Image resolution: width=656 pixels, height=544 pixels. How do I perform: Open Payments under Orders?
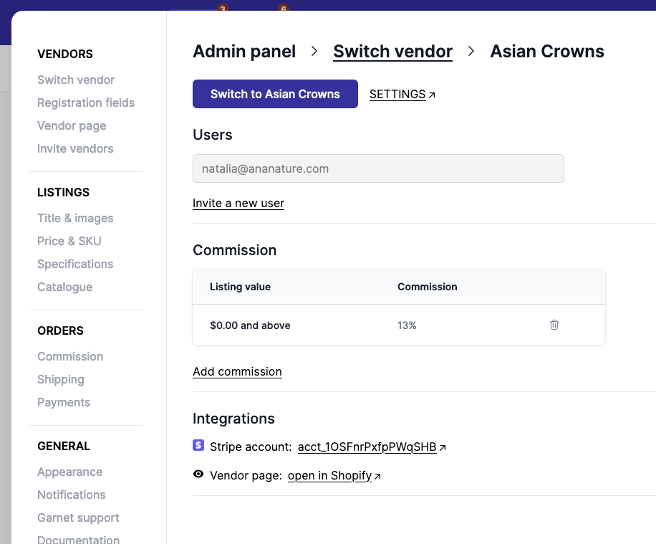pos(64,402)
